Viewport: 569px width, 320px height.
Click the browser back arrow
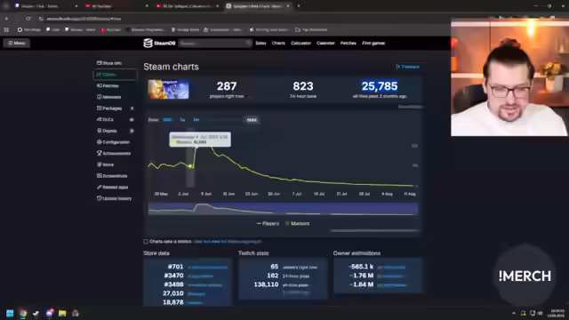coord(6,19)
